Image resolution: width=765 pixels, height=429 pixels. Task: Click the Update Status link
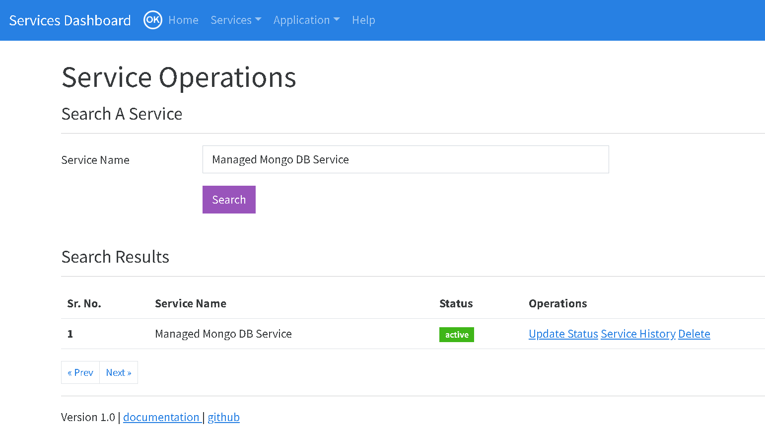pyautogui.click(x=563, y=334)
